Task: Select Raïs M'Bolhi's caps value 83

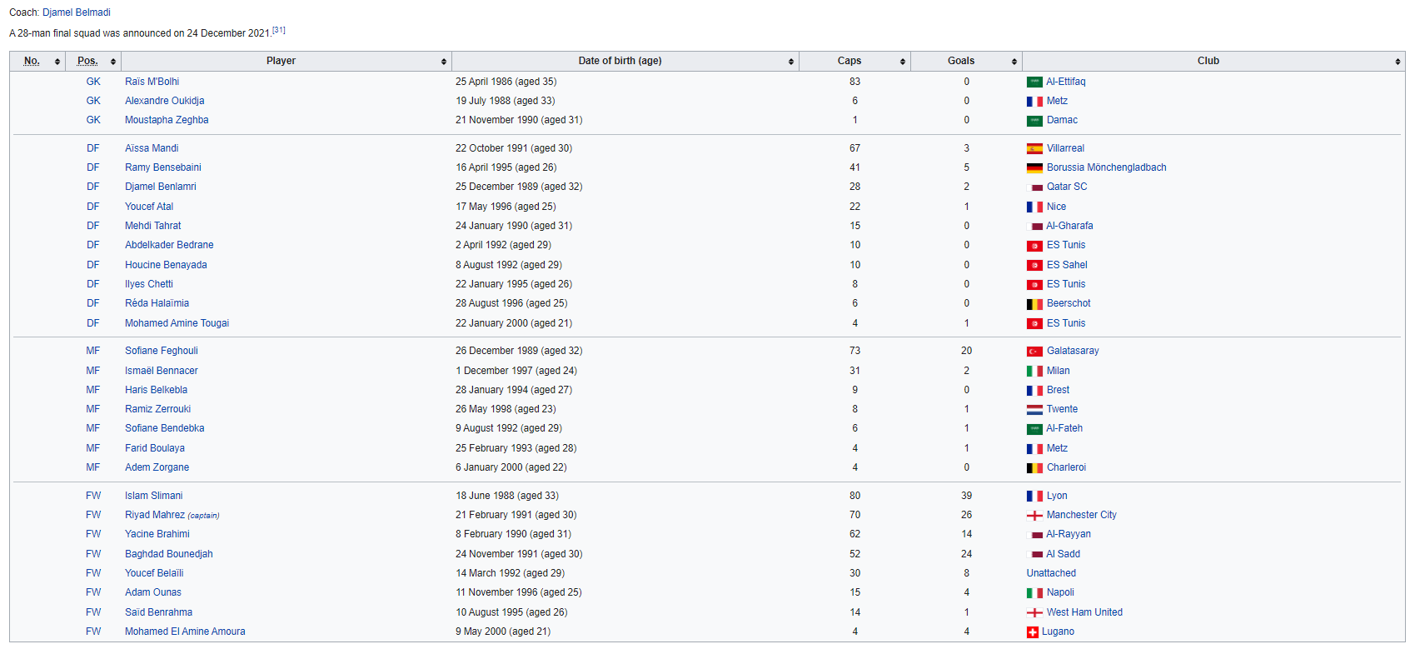Action: 854,82
